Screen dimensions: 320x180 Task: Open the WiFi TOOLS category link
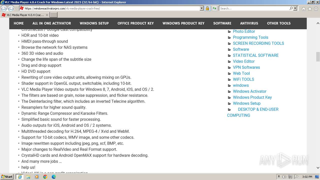(x=243, y=79)
